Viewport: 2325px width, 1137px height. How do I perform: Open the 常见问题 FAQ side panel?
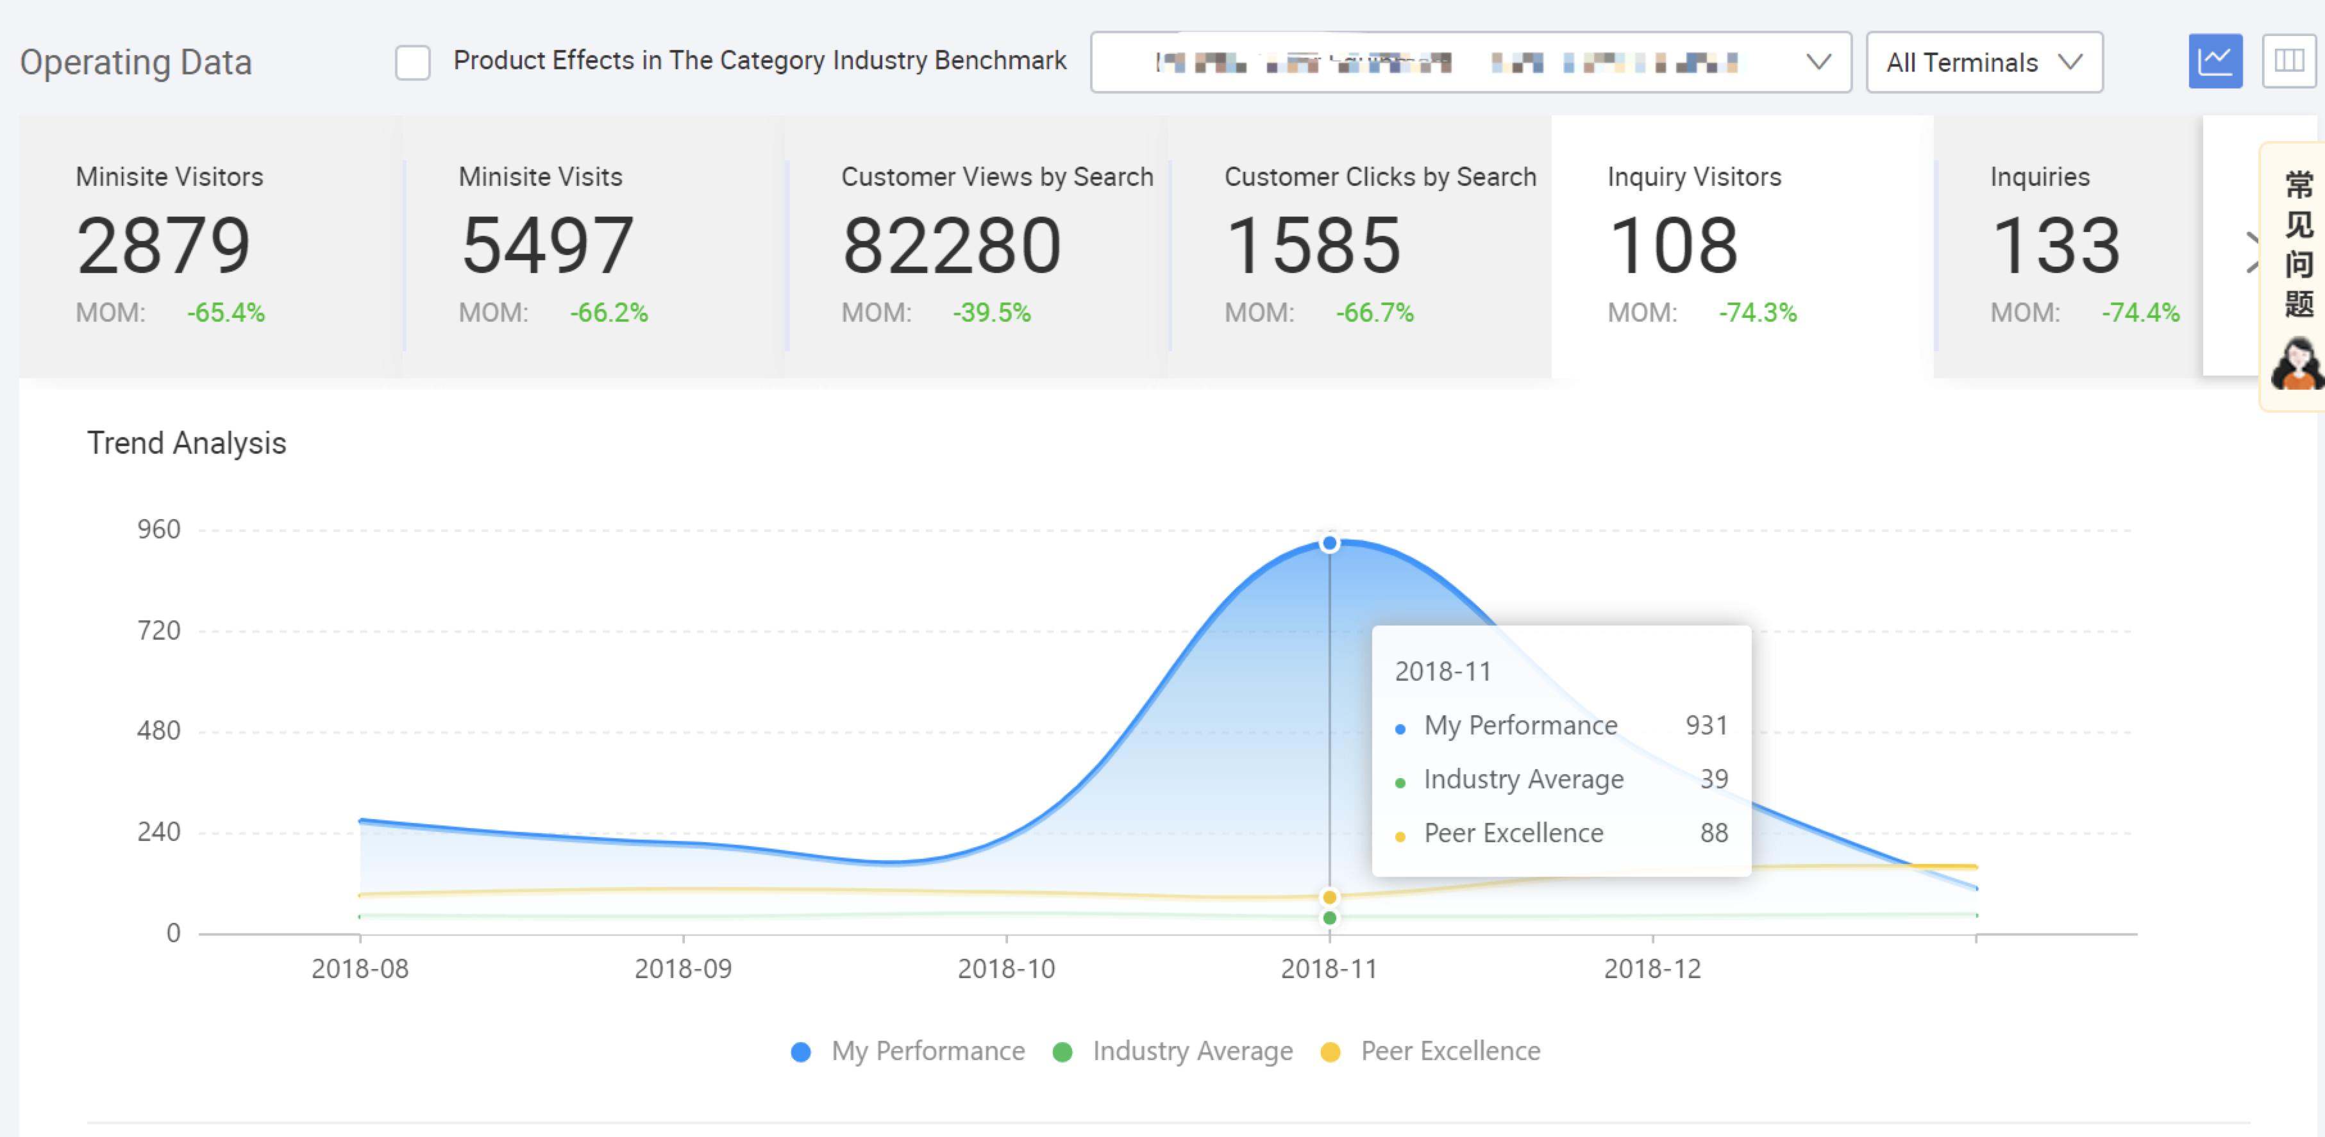pyautogui.click(x=2298, y=244)
